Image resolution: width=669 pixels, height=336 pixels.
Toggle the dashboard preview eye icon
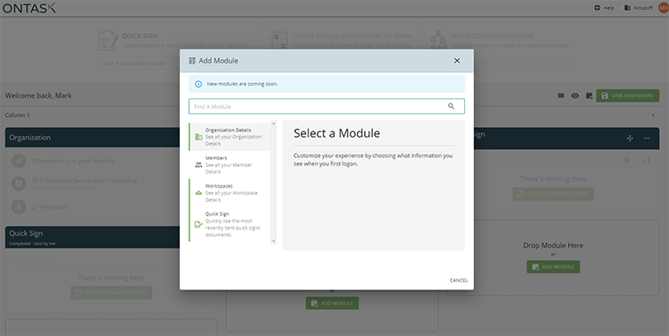575,96
